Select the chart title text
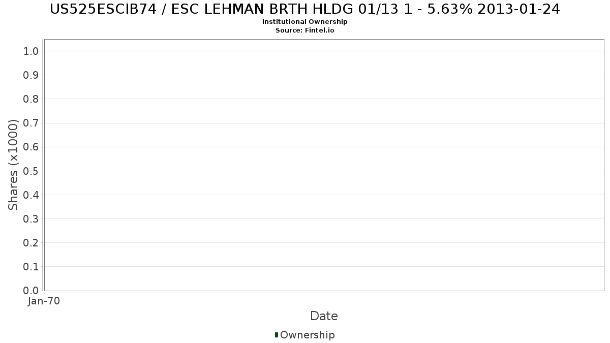The image size is (610, 343). [305, 9]
